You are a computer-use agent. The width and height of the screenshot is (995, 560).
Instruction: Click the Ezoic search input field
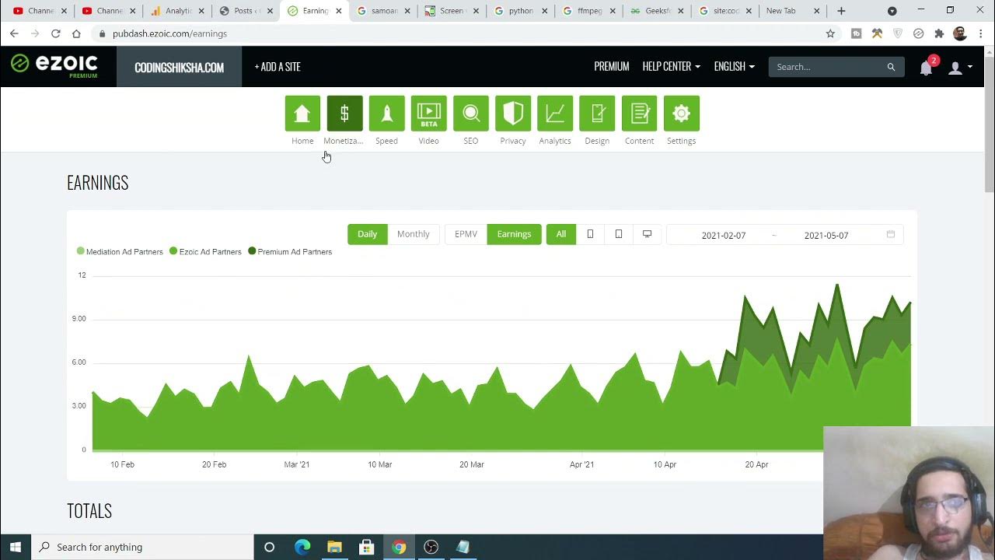point(828,67)
